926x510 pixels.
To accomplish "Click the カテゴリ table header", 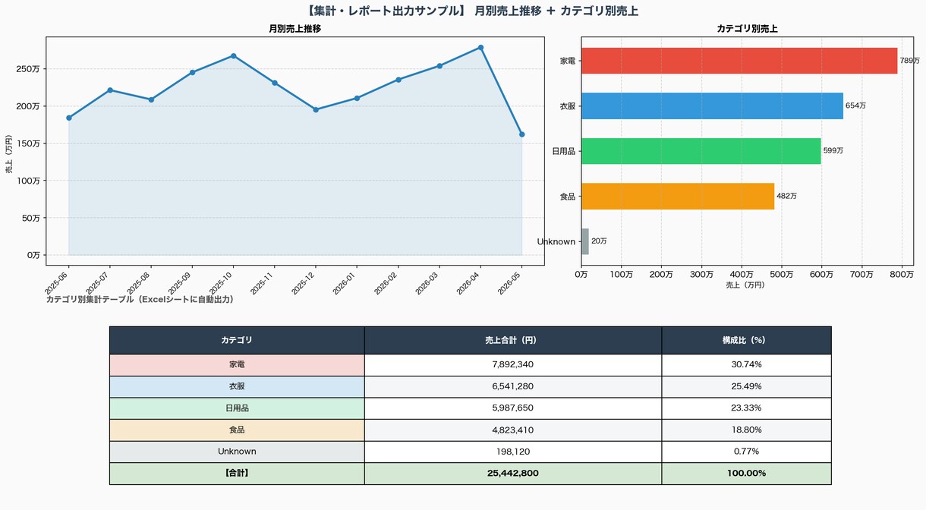I will click(237, 340).
